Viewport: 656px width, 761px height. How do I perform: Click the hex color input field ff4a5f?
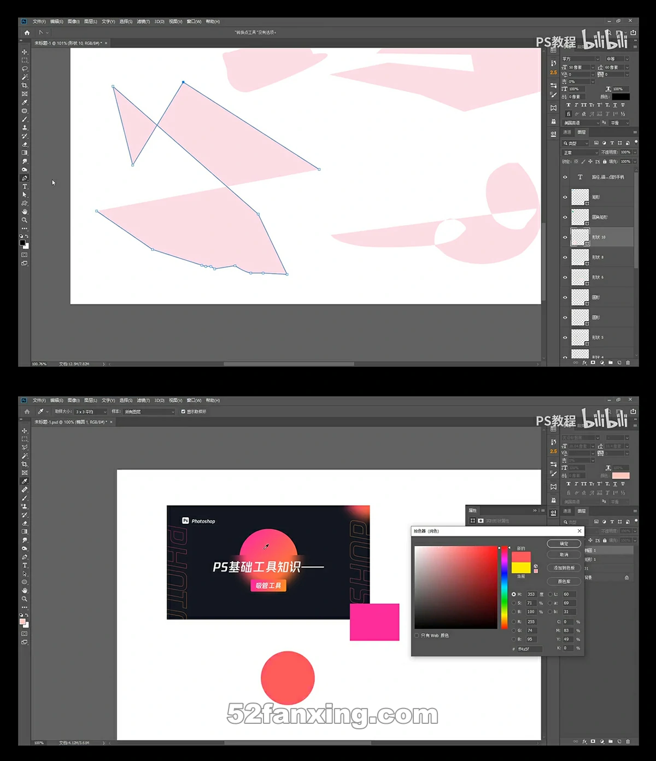pyautogui.click(x=530, y=649)
